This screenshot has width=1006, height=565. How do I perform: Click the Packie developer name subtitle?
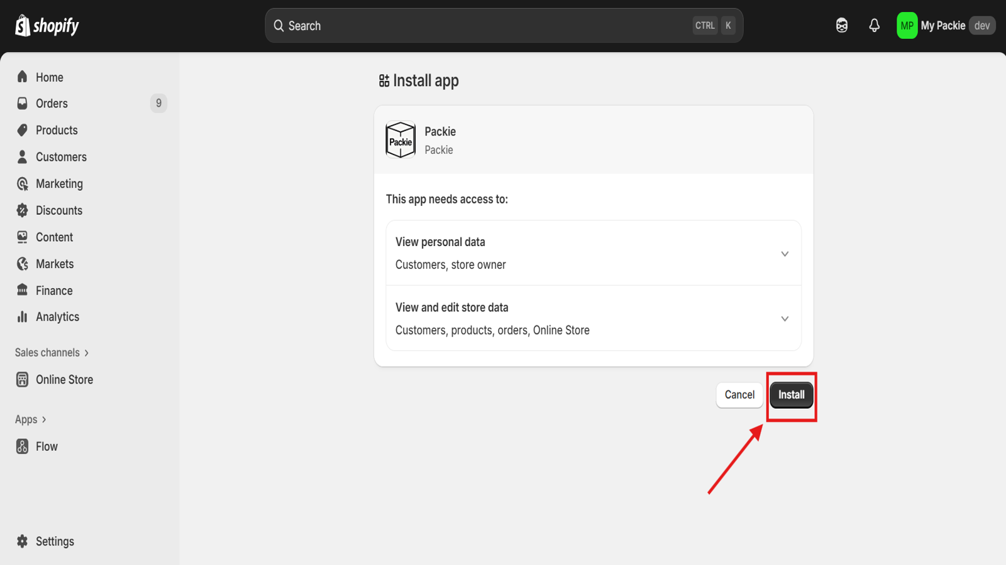(439, 150)
